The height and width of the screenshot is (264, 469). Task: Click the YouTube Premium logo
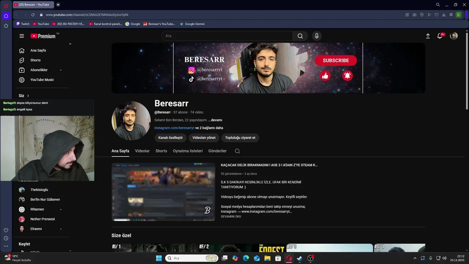(x=43, y=36)
